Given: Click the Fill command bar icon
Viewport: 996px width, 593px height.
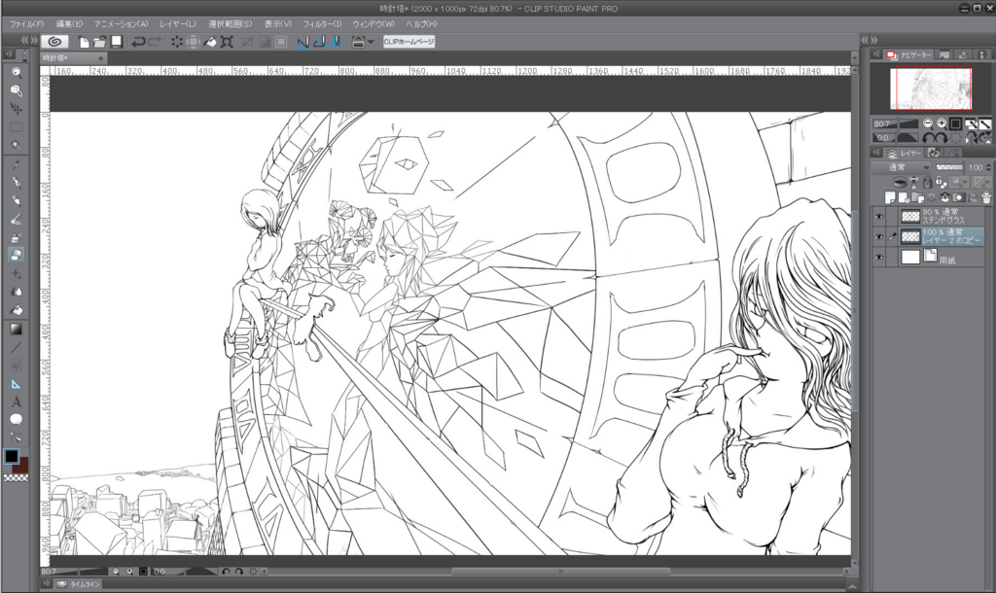Looking at the screenshot, I should (210, 42).
